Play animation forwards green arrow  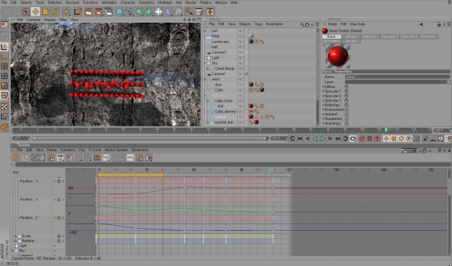tap(323, 139)
